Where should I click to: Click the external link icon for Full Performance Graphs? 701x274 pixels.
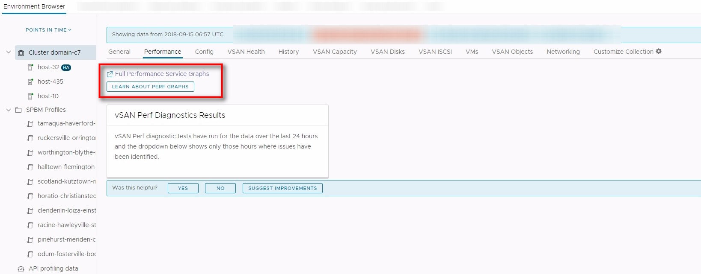click(x=110, y=74)
